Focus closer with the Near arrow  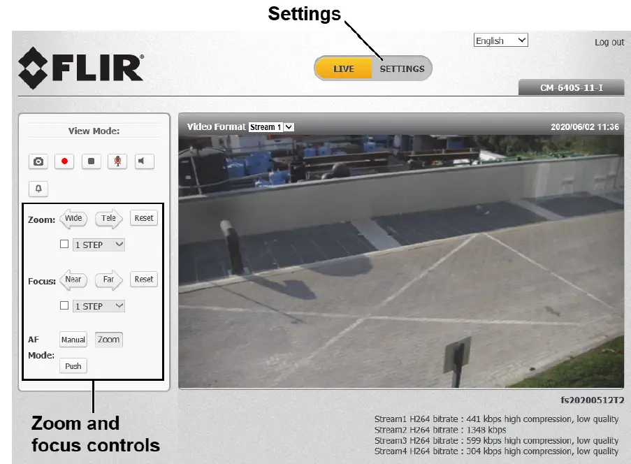[x=73, y=280]
